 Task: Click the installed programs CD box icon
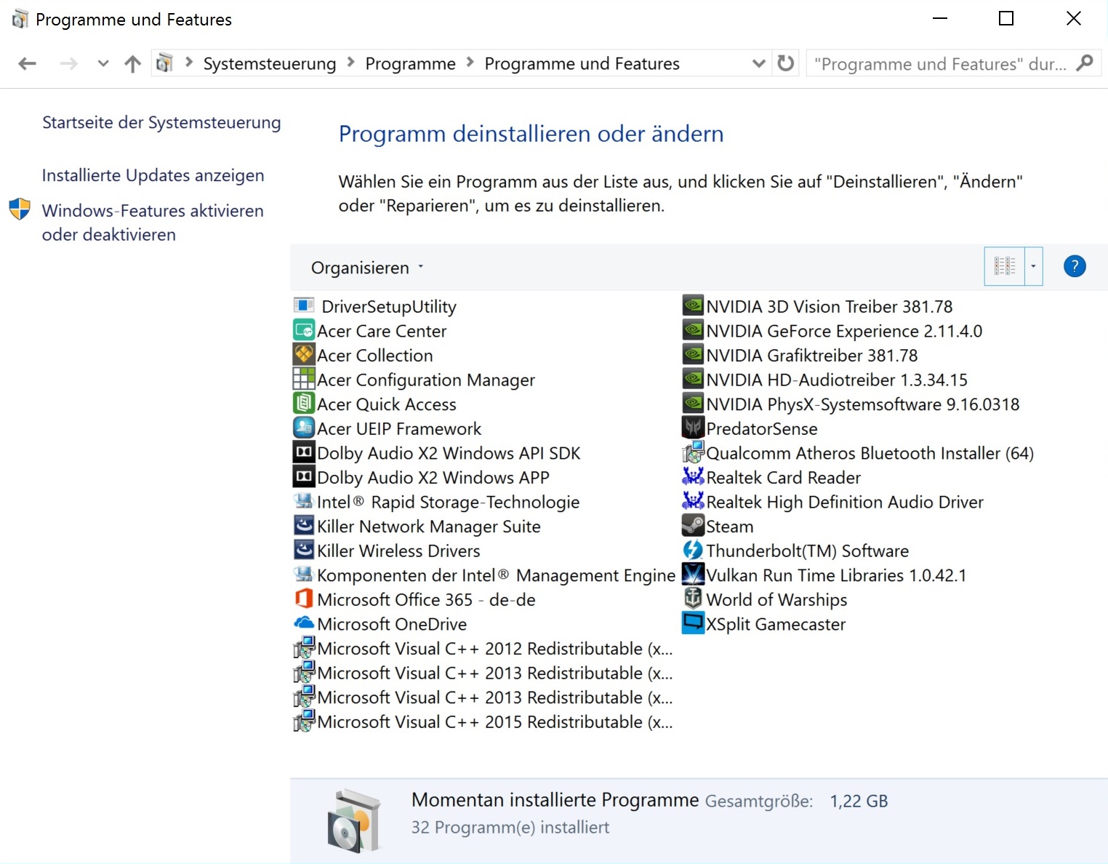(x=354, y=820)
